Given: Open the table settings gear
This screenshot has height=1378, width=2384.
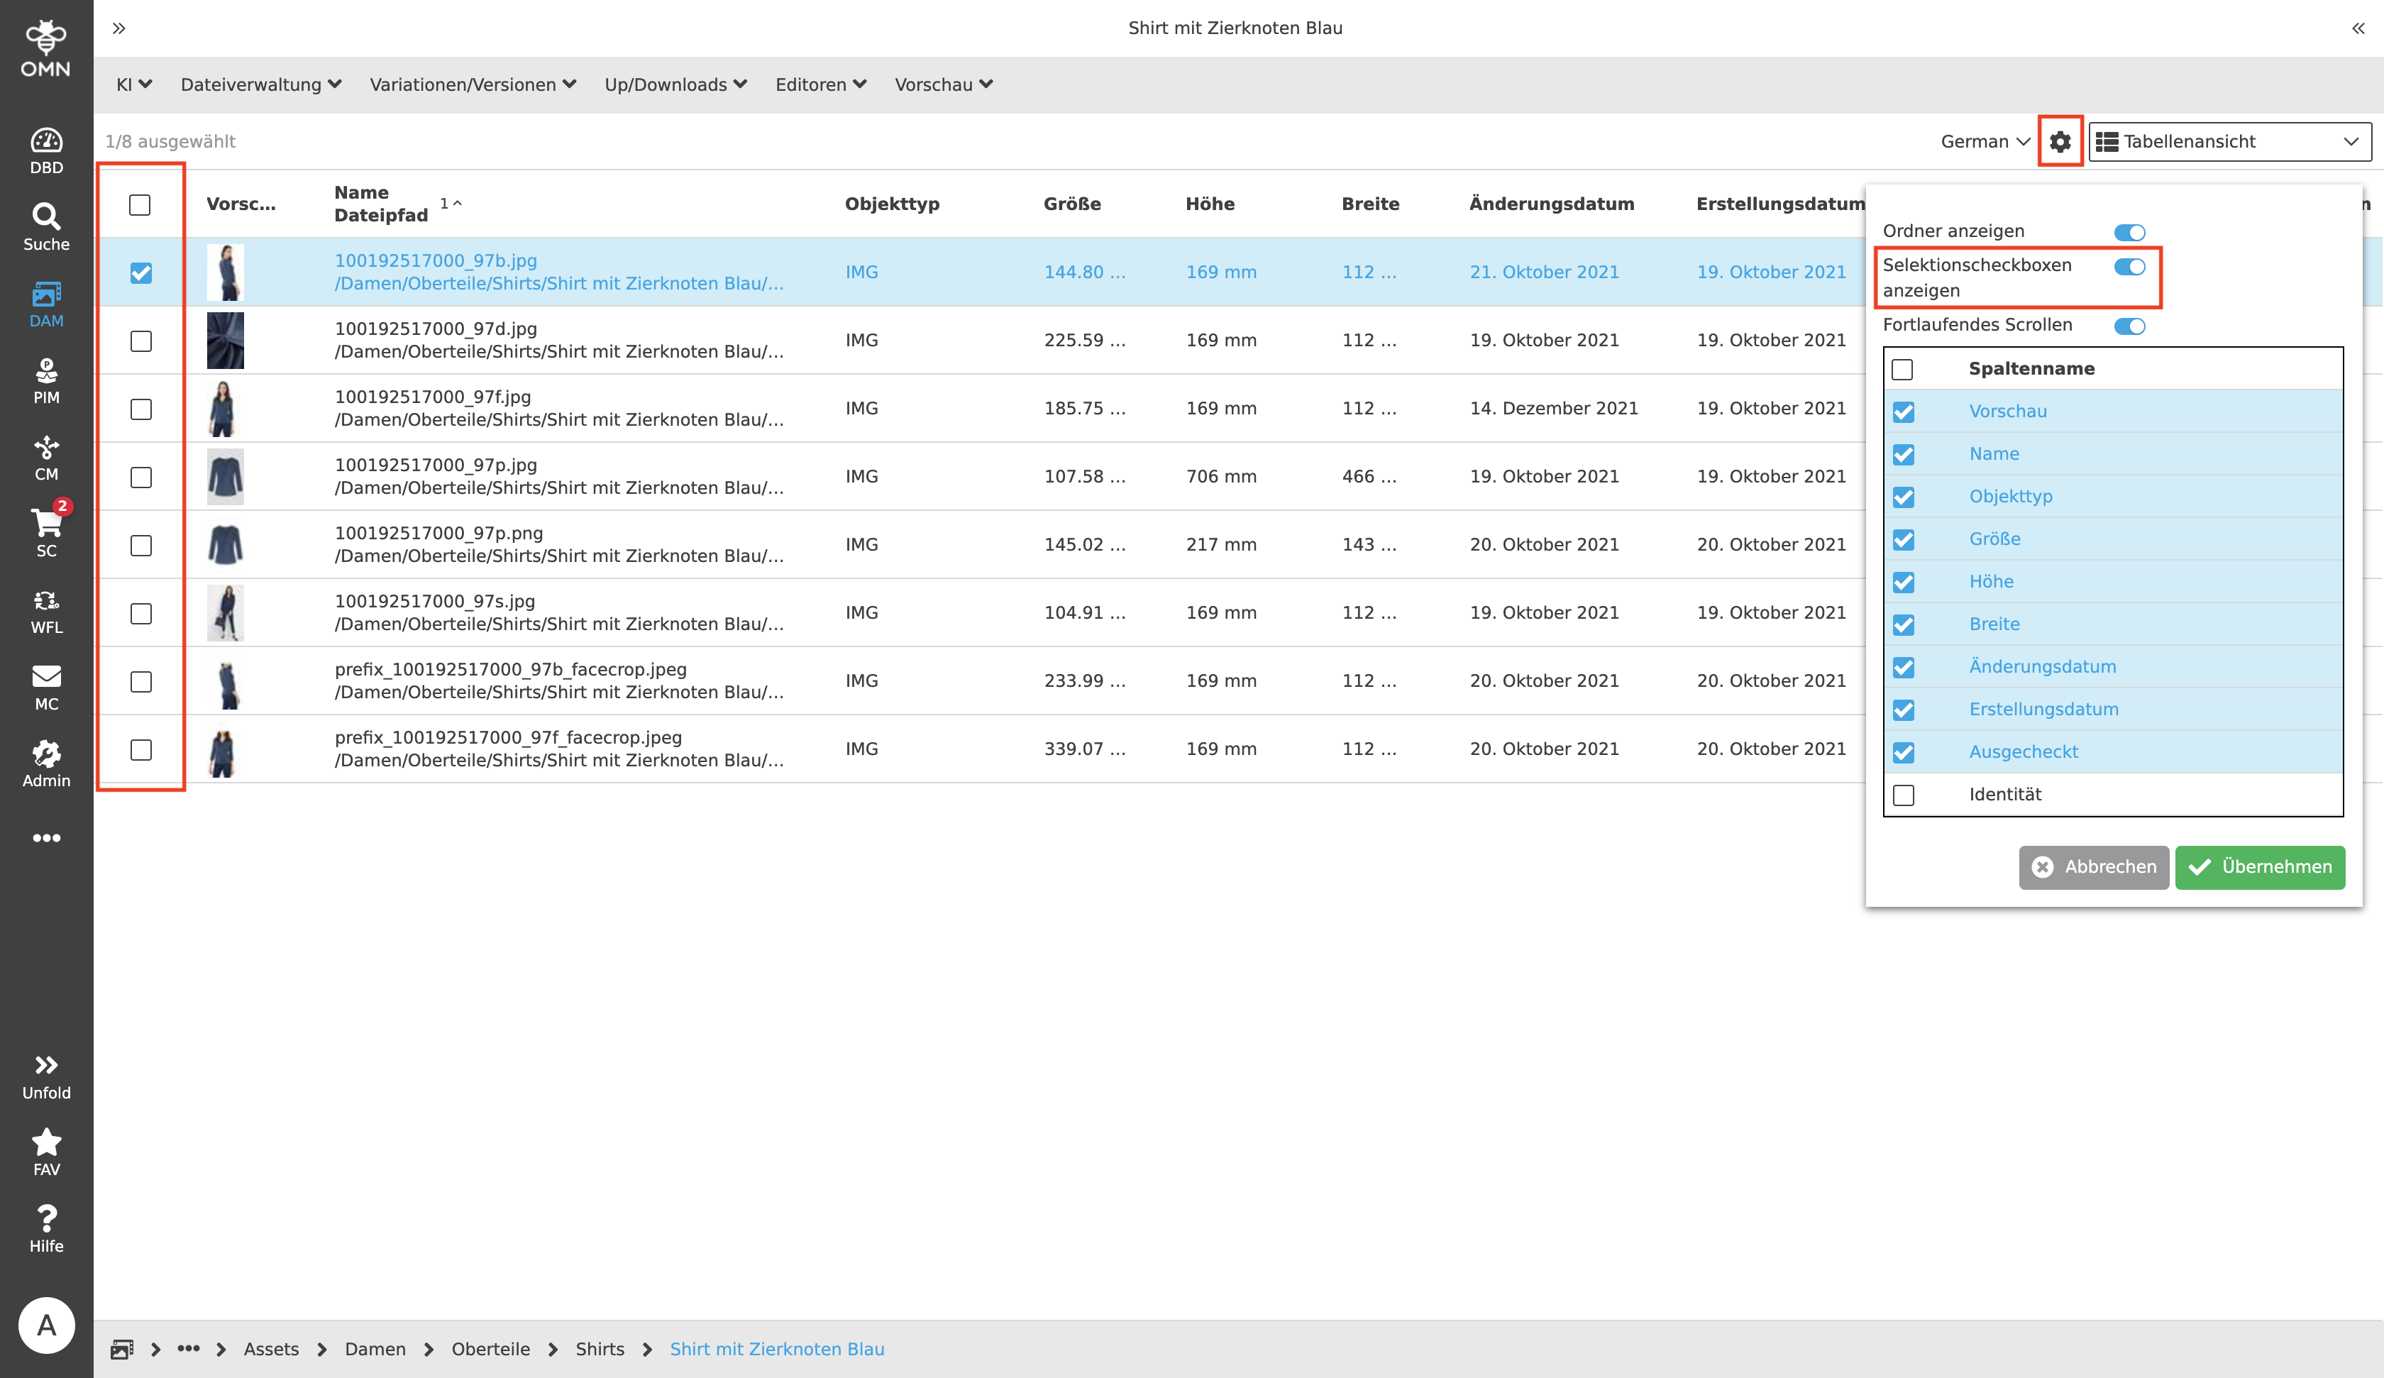Looking at the screenshot, I should (x=2060, y=141).
